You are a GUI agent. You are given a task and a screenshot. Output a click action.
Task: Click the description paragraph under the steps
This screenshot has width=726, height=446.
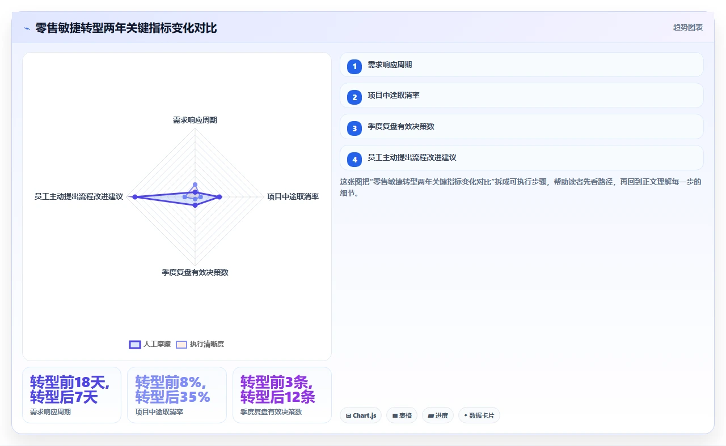(521, 187)
